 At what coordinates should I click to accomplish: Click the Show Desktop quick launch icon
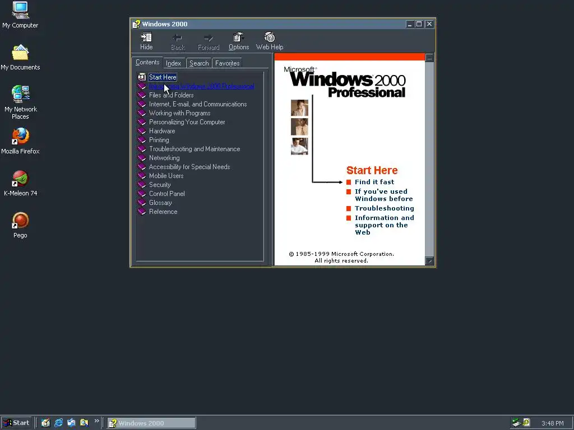tap(45, 423)
